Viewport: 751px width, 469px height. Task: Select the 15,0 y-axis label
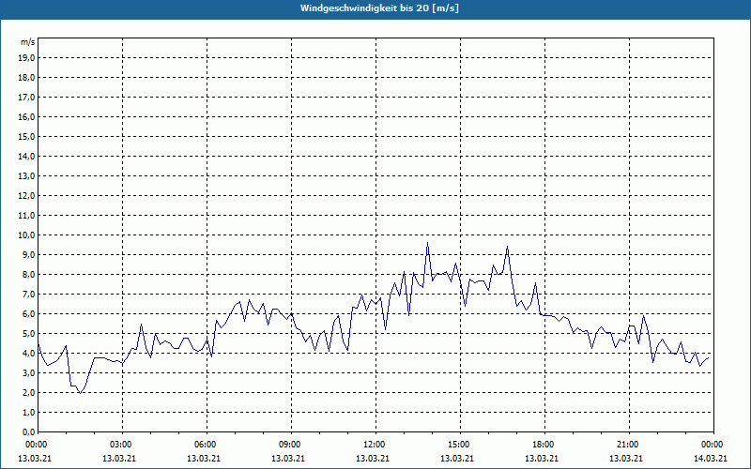(x=27, y=136)
